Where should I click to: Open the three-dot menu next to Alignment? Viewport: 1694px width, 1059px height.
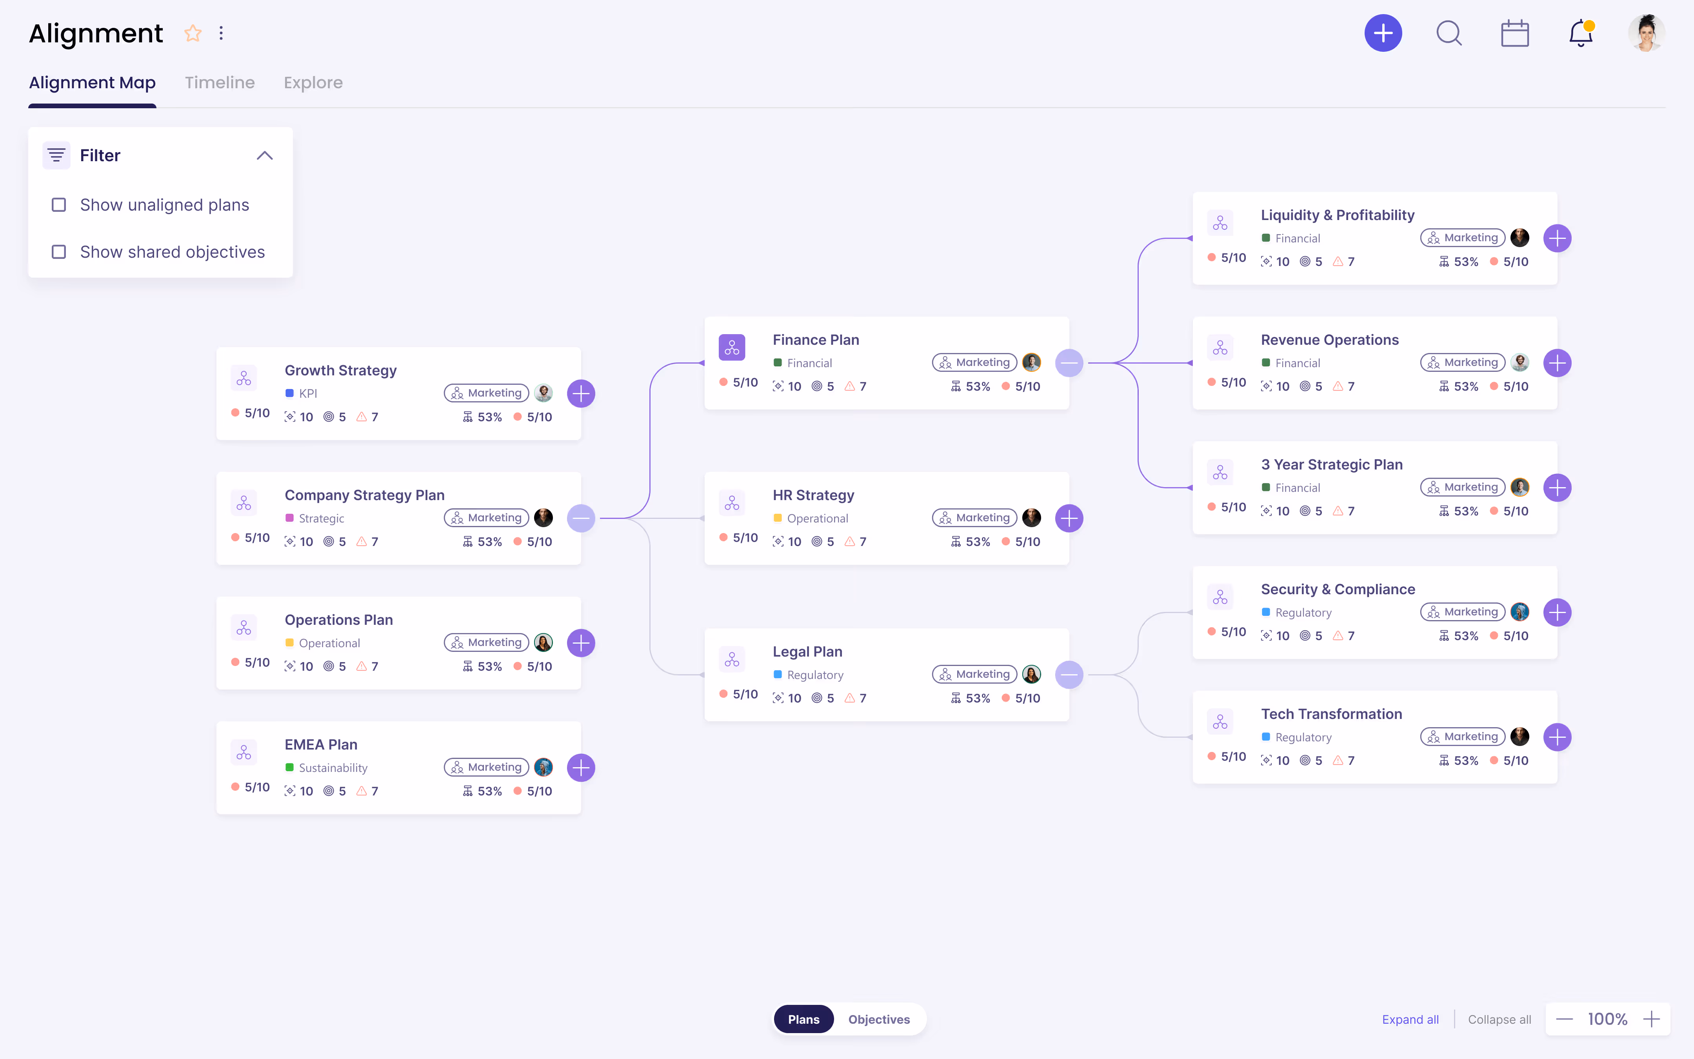click(x=221, y=33)
